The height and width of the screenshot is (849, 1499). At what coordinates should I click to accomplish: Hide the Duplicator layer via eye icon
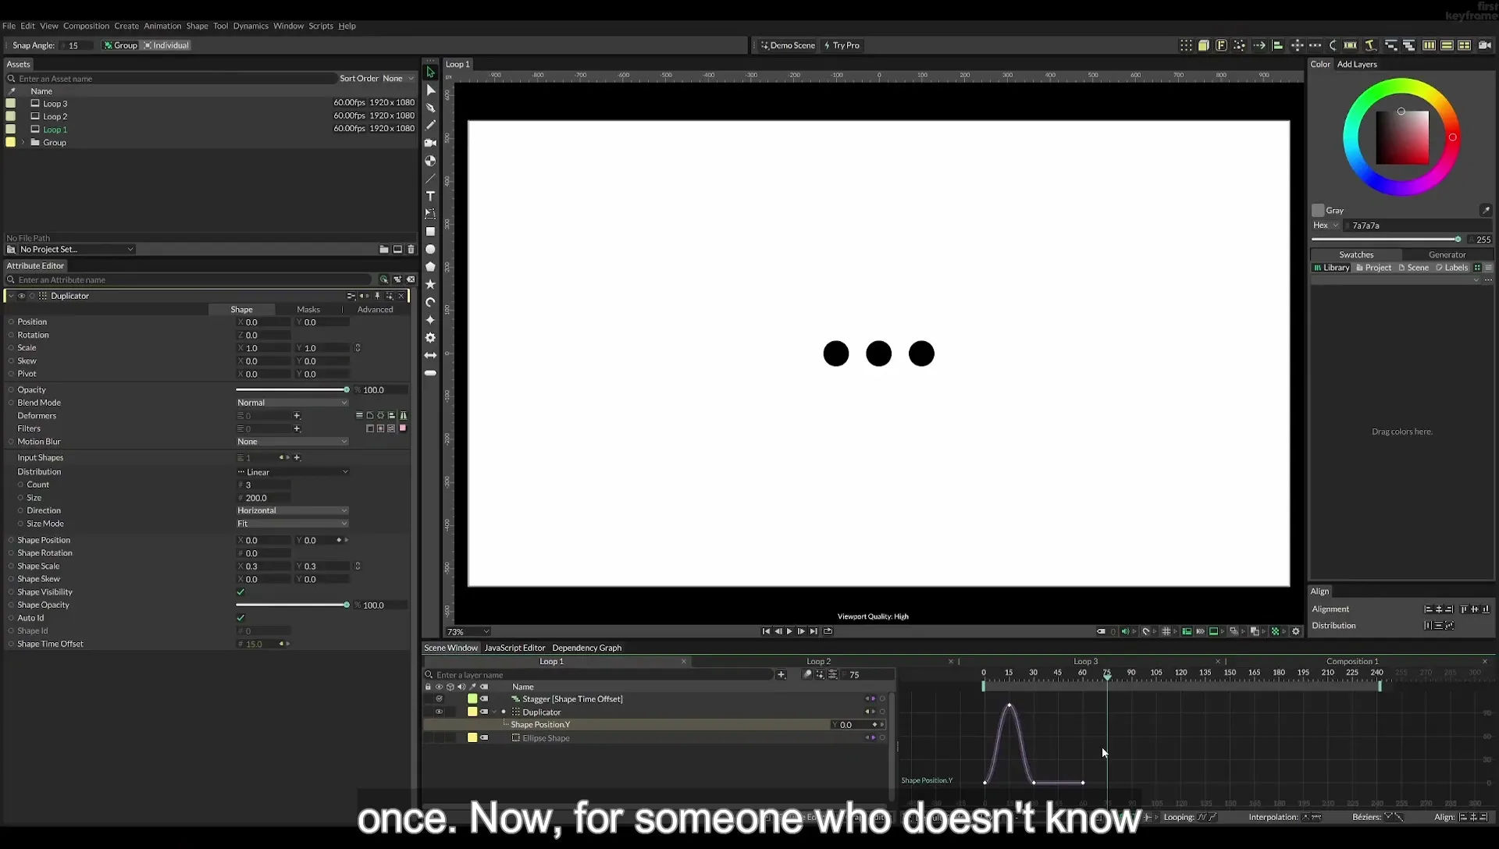[439, 712]
